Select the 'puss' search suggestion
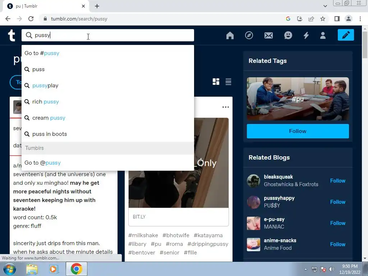The image size is (368, 276). point(108,69)
